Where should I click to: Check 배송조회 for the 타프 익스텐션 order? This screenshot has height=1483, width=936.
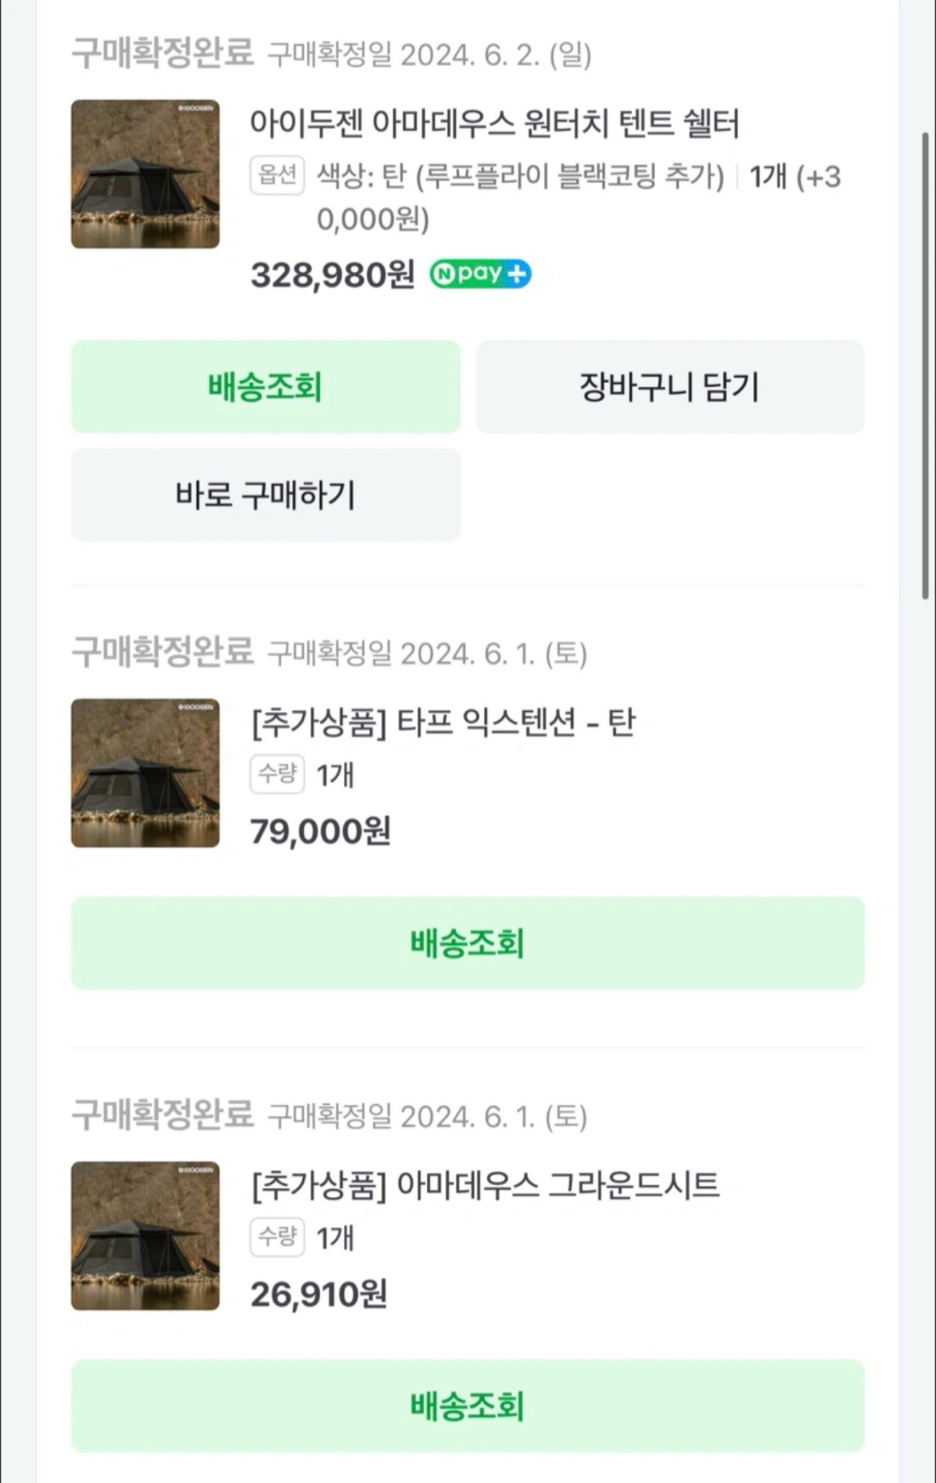(468, 943)
